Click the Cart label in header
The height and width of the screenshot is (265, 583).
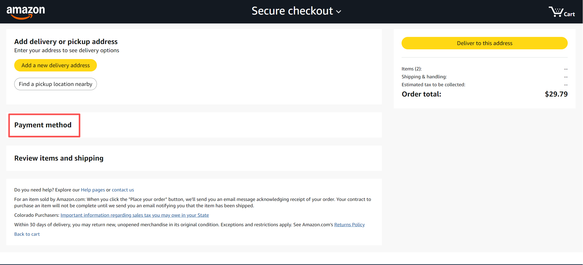[x=569, y=14]
